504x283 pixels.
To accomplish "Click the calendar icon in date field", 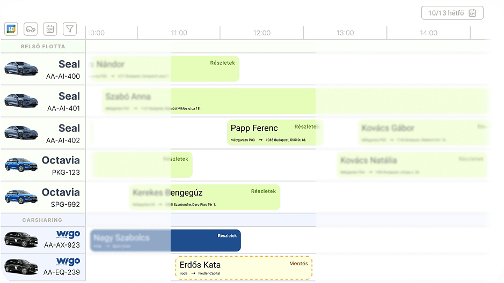I will [472, 13].
